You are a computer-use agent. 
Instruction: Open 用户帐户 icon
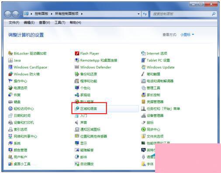tap(10, 157)
